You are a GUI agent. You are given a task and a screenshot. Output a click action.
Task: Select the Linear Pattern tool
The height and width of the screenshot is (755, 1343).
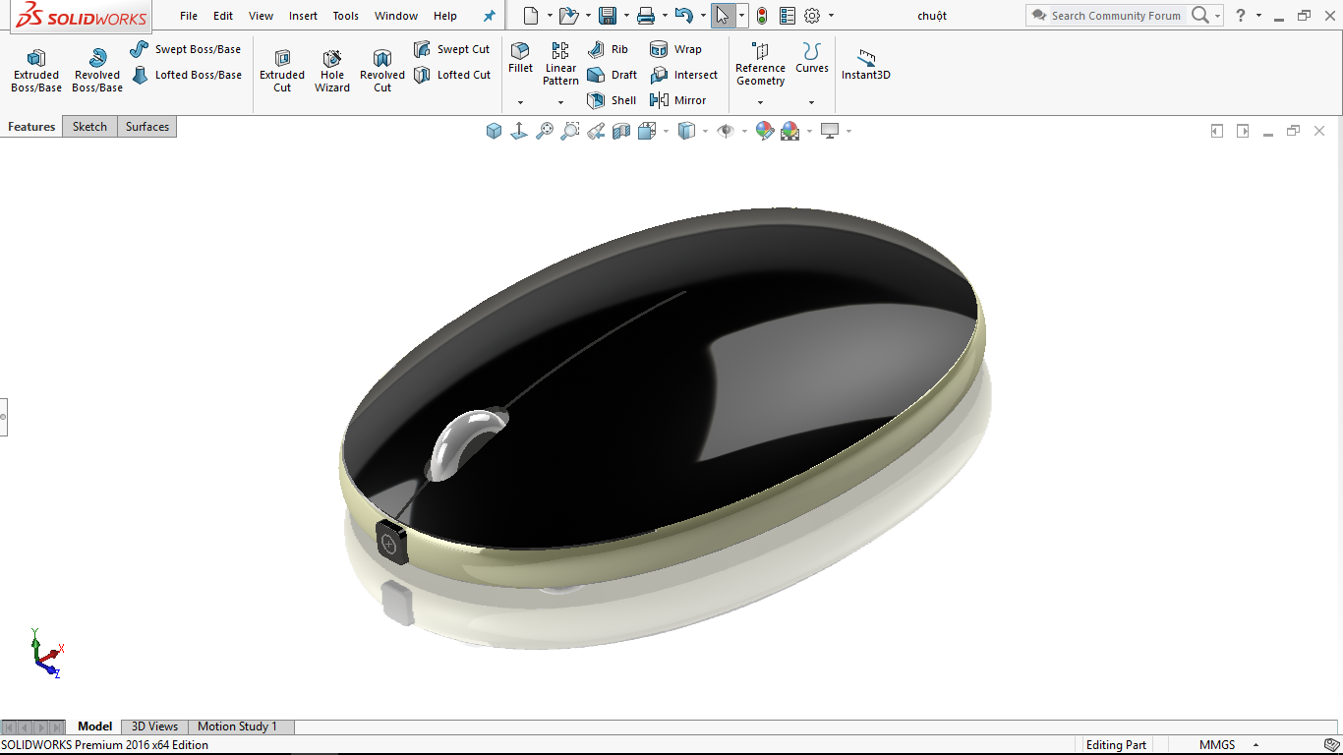(x=560, y=64)
